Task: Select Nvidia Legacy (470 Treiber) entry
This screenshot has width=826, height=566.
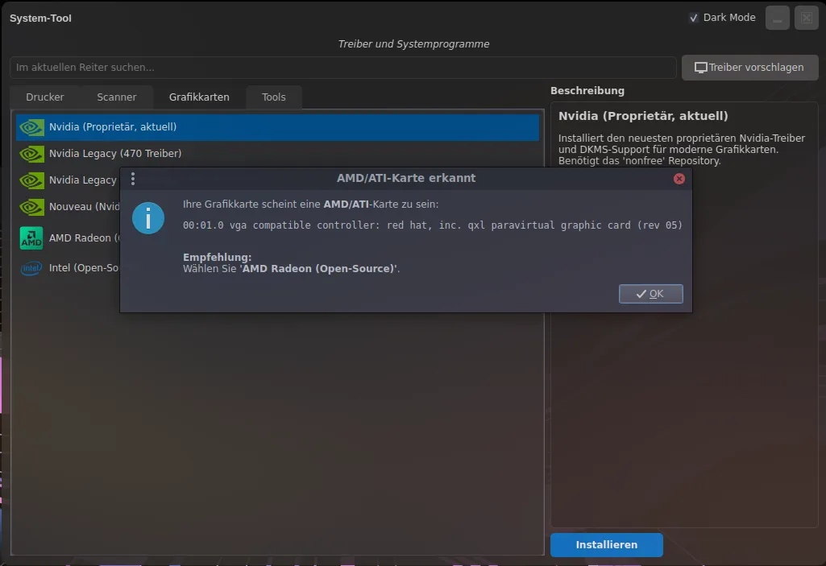Action: pyautogui.click(x=277, y=154)
